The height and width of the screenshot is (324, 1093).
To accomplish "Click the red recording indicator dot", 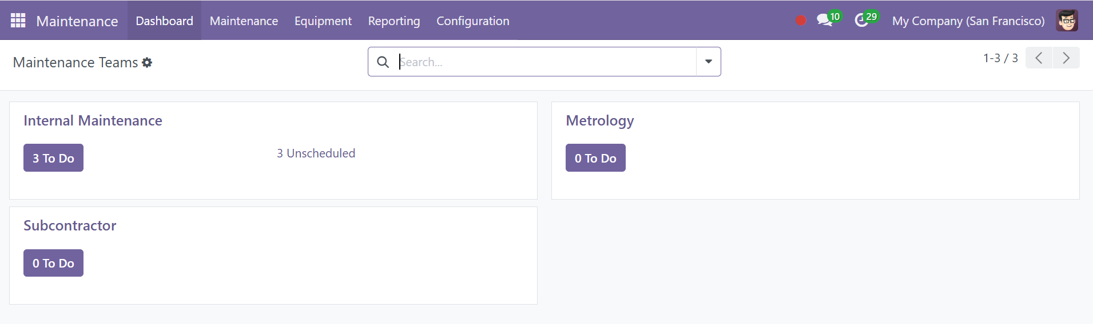I will pos(801,21).
